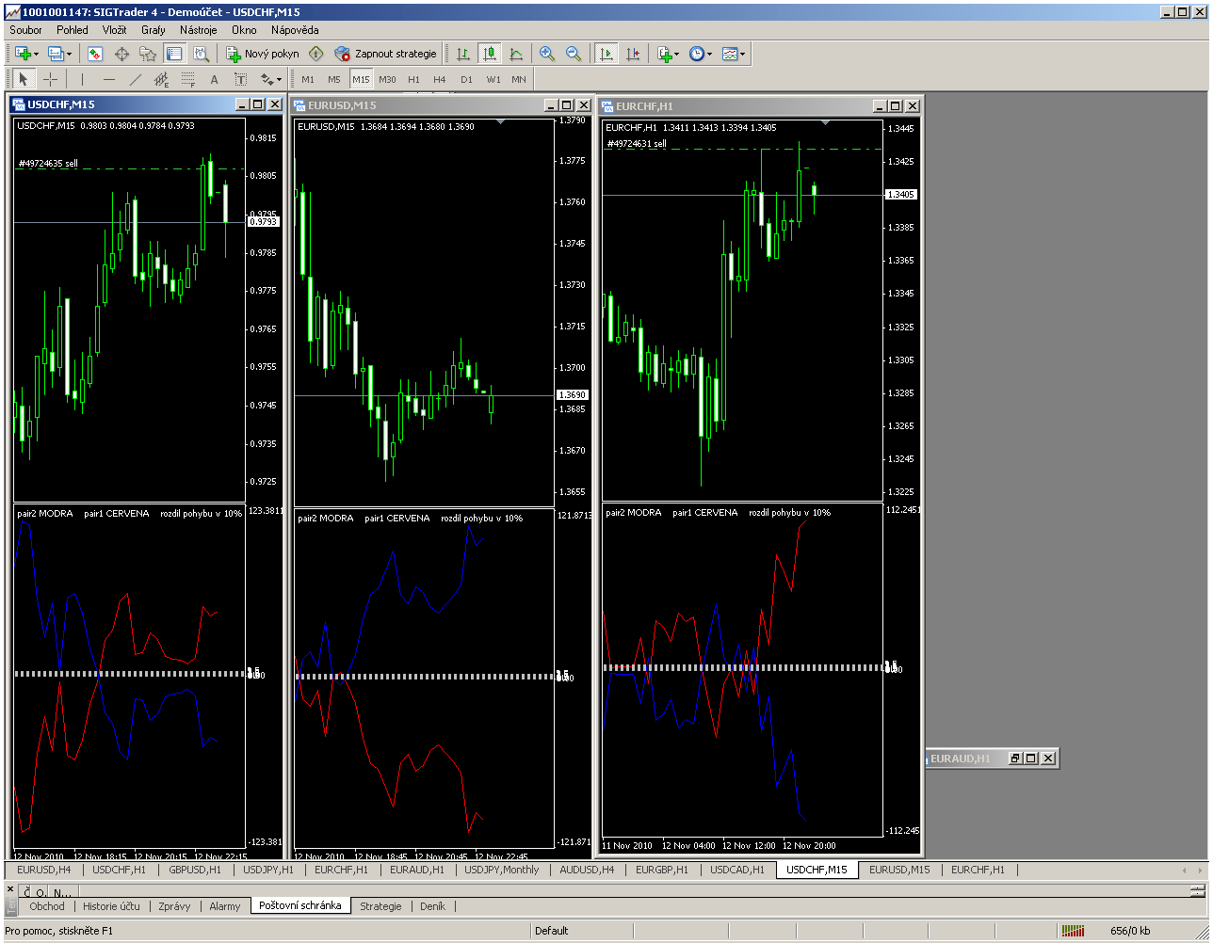This screenshot has width=1213, height=943.
Task: Launch the MetaEditor diamond icon
Action: click(x=316, y=54)
